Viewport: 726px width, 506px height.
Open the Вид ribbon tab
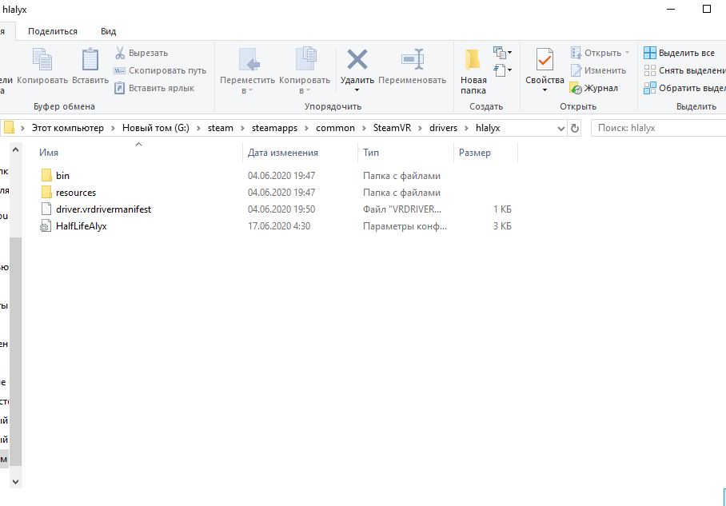(x=109, y=31)
